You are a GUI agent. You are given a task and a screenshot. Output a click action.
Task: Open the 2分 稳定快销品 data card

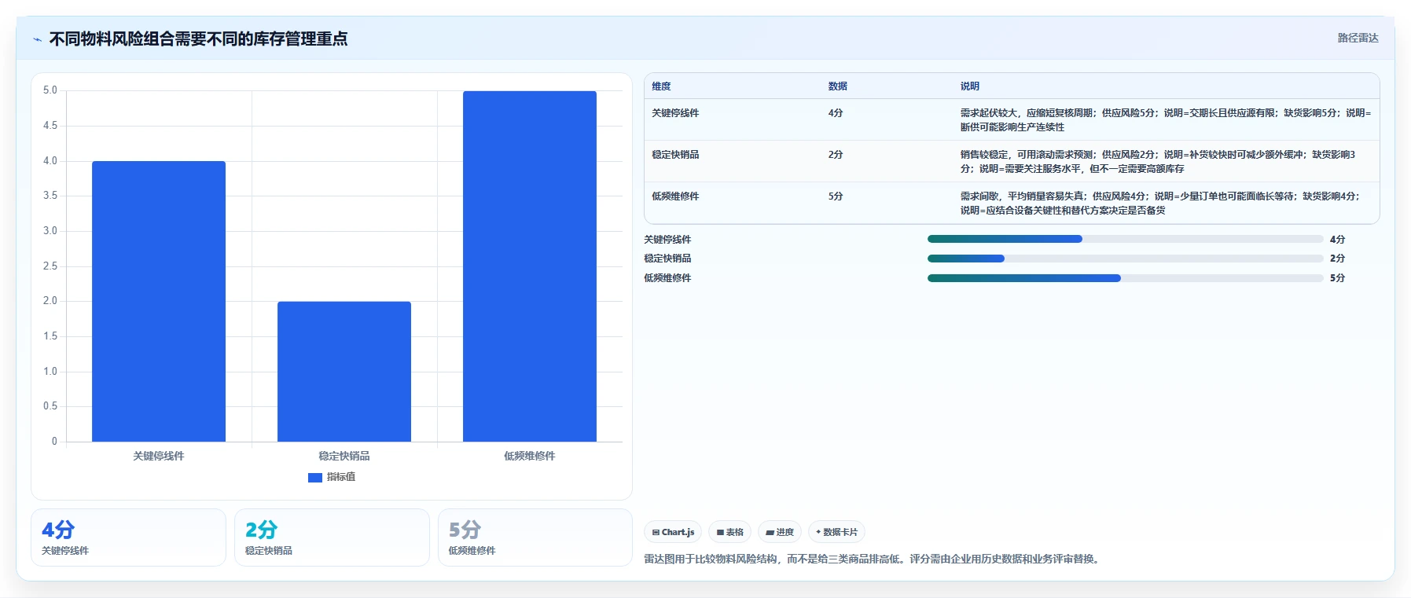[x=332, y=537]
